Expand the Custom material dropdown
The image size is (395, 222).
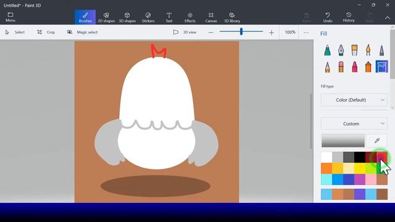[354, 123]
